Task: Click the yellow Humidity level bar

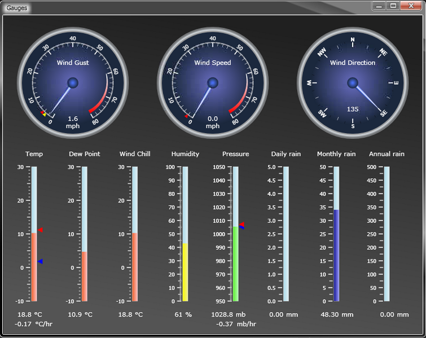Action: [185, 272]
